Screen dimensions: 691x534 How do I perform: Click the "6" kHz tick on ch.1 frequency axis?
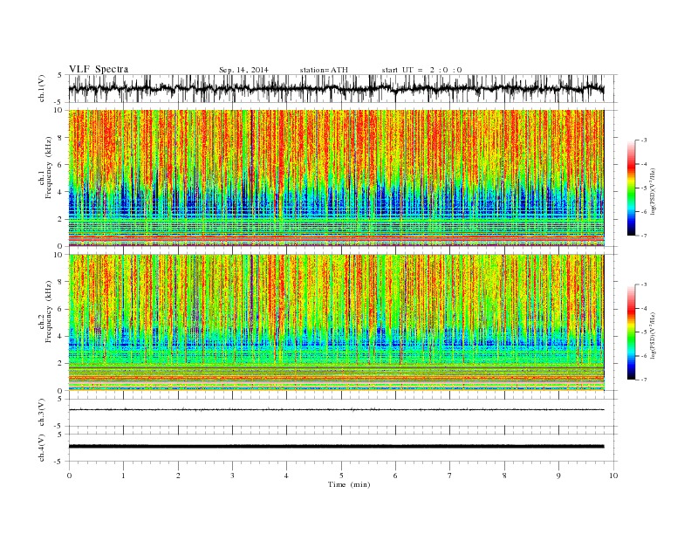tap(61, 165)
